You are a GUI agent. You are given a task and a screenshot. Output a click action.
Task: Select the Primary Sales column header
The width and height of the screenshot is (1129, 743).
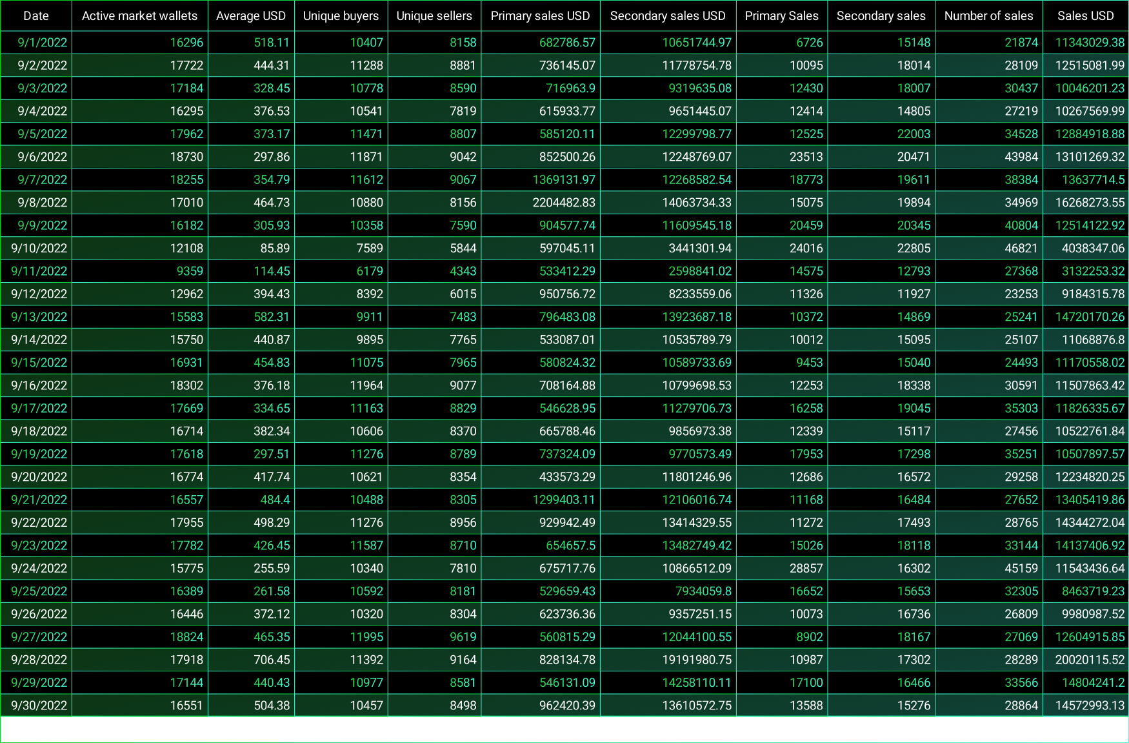pos(782,15)
